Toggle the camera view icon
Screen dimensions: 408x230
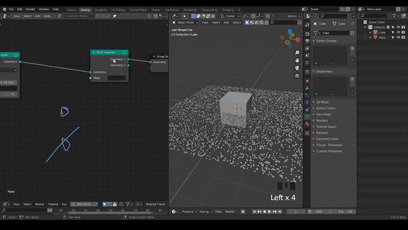pyautogui.click(x=297, y=68)
